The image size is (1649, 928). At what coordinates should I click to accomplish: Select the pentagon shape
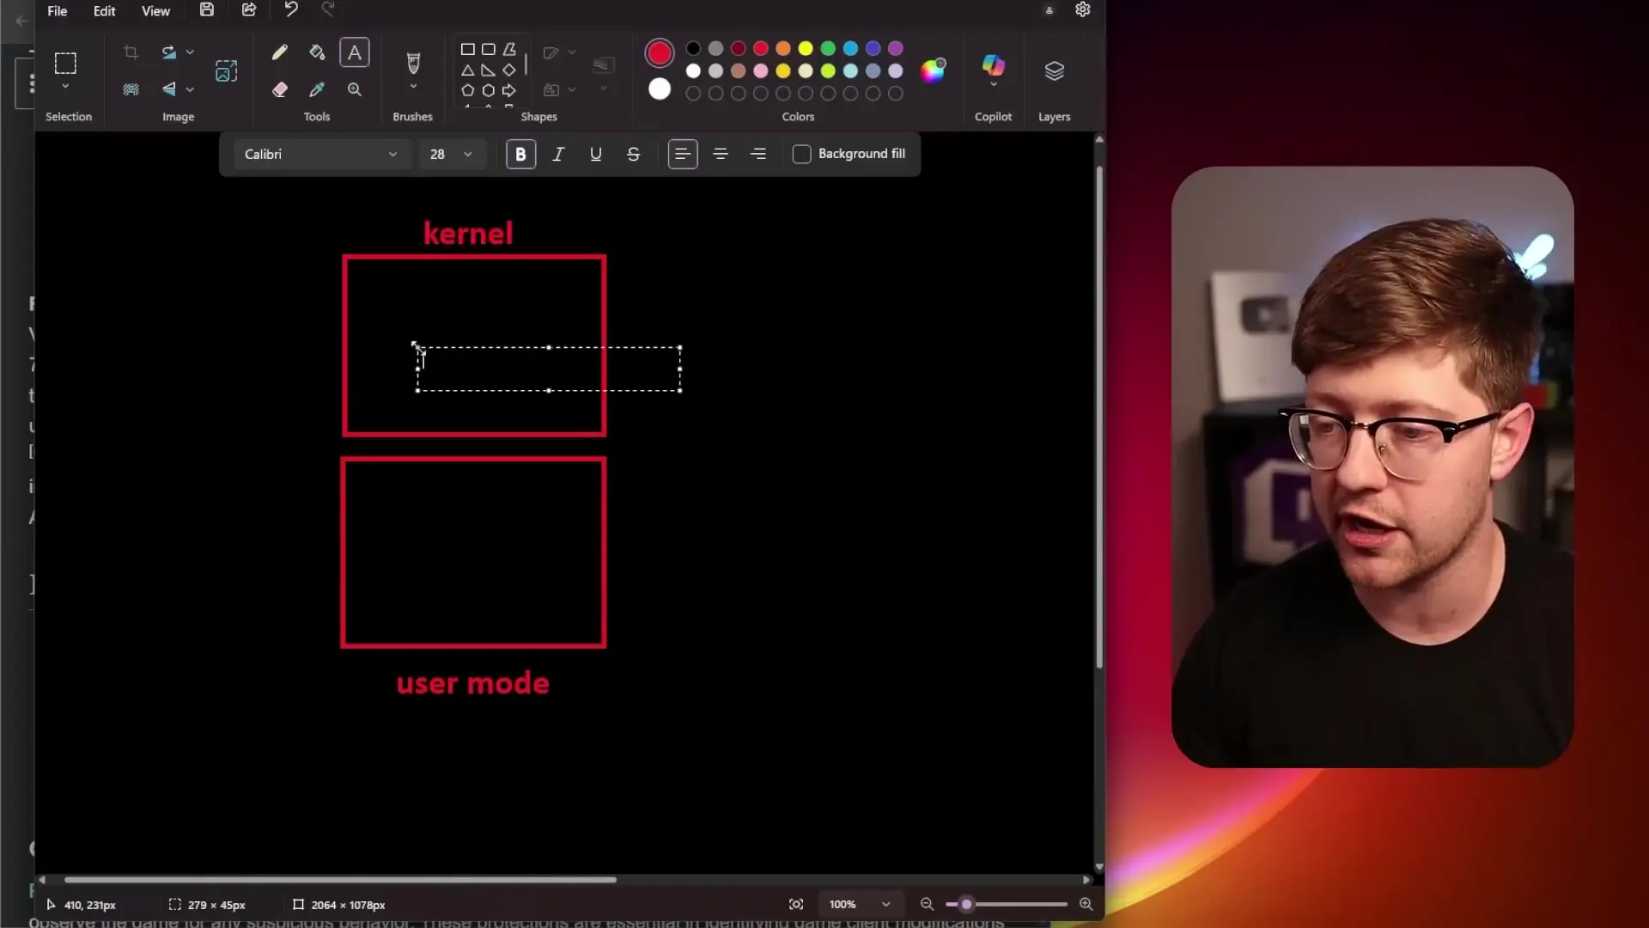(467, 90)
